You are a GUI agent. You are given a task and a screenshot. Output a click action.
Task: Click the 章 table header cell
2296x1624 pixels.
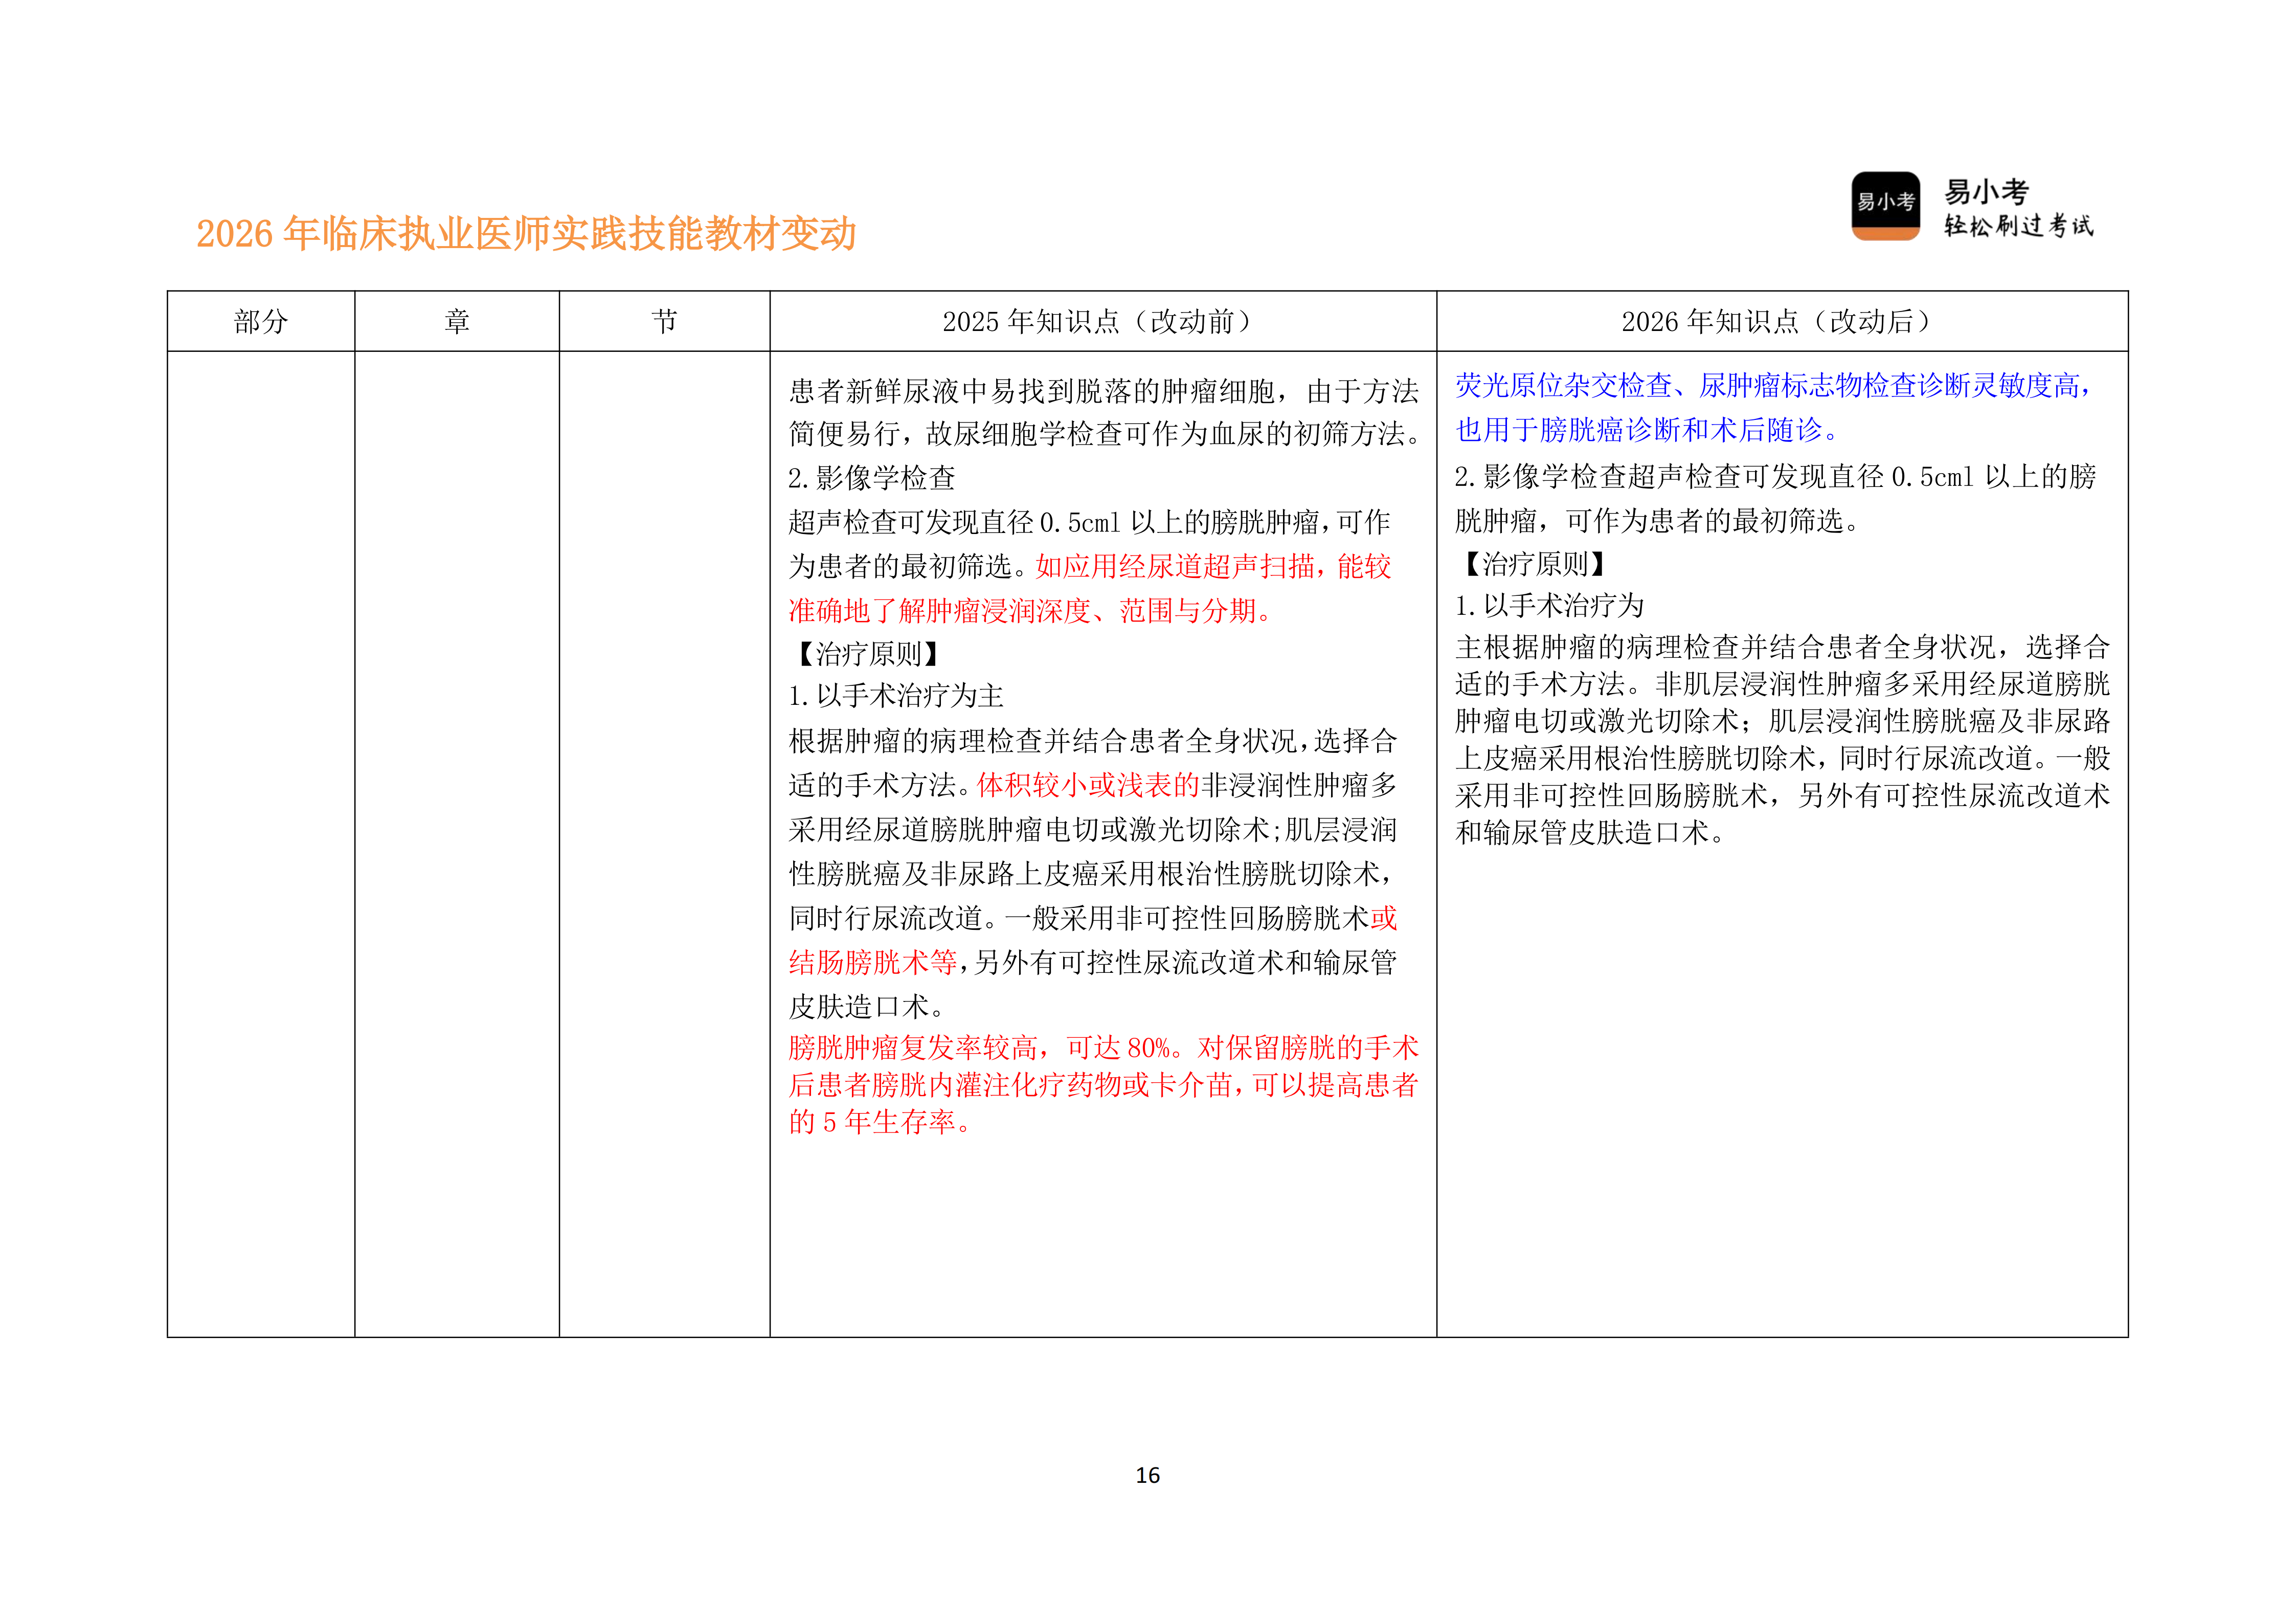click(x=456, y=321)
